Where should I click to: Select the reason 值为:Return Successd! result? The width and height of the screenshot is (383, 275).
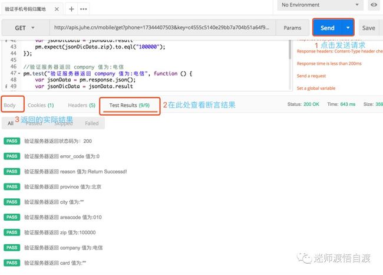(x=75, y=172)
